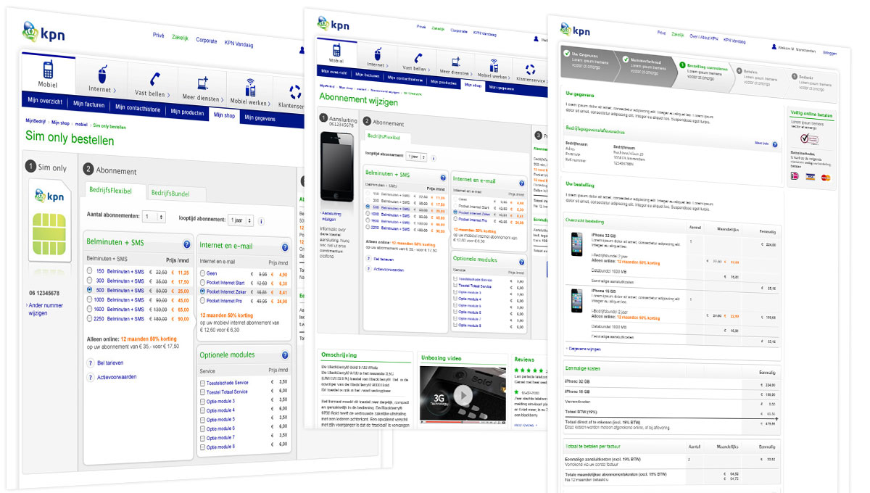
Task: Open Mijn gegevens in left window
Action: pyautogui.click(x=260, y=117)
